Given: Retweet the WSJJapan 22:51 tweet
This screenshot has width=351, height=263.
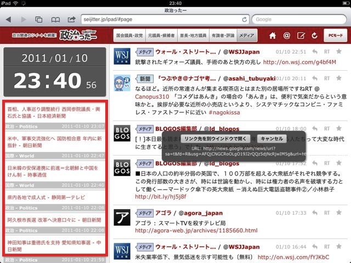Looking at the screenshot, I should pyautogui.click(x=327, y=52).
